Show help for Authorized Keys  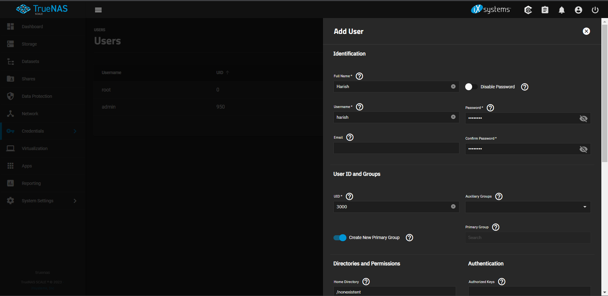coord(502,281)
